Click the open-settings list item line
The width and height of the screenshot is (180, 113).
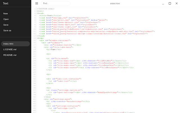pos(90,92)
